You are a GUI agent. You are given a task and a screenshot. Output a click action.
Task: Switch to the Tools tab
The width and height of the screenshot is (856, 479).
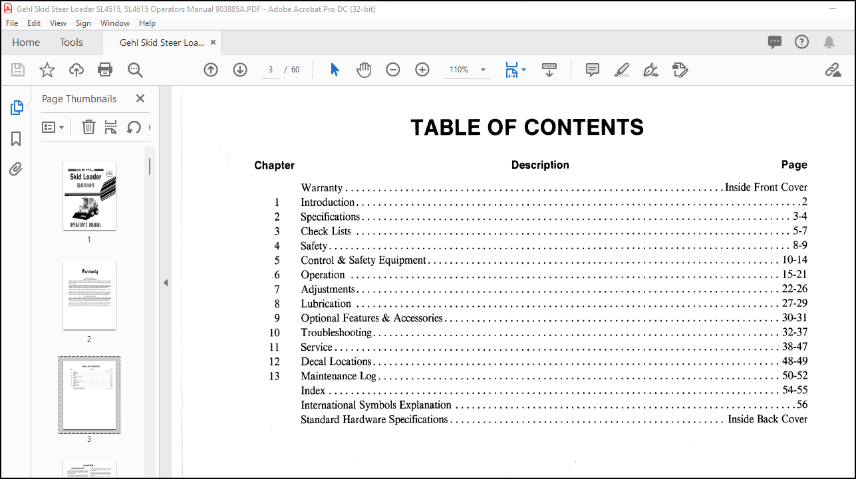coord(71,42)
